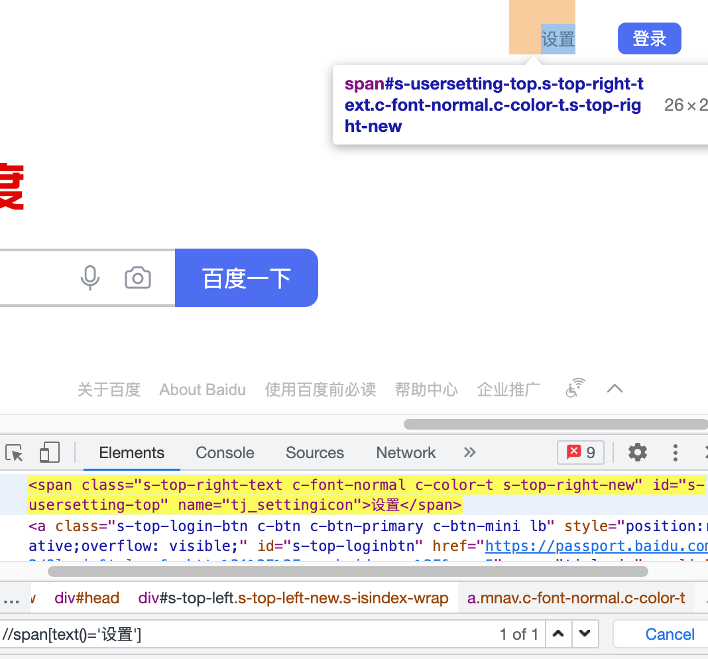Open the About Baidu footer link

202,390
